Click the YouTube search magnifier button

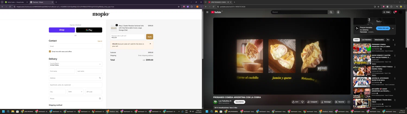point(331,12)
